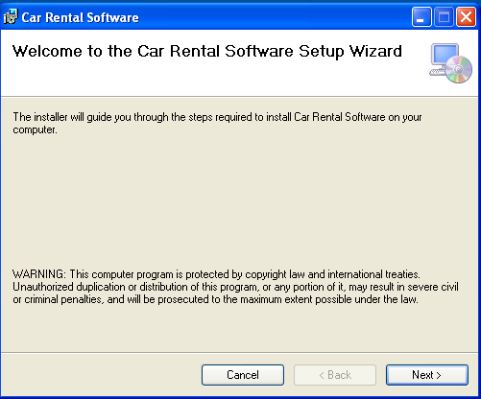Click the disabled maximize button
The height and width of the screenshot is (399, 481).
click(444, 17)
